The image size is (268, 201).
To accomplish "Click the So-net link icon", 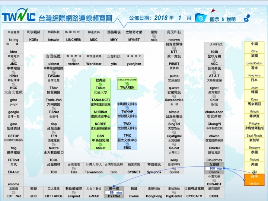I will (174, 144).
